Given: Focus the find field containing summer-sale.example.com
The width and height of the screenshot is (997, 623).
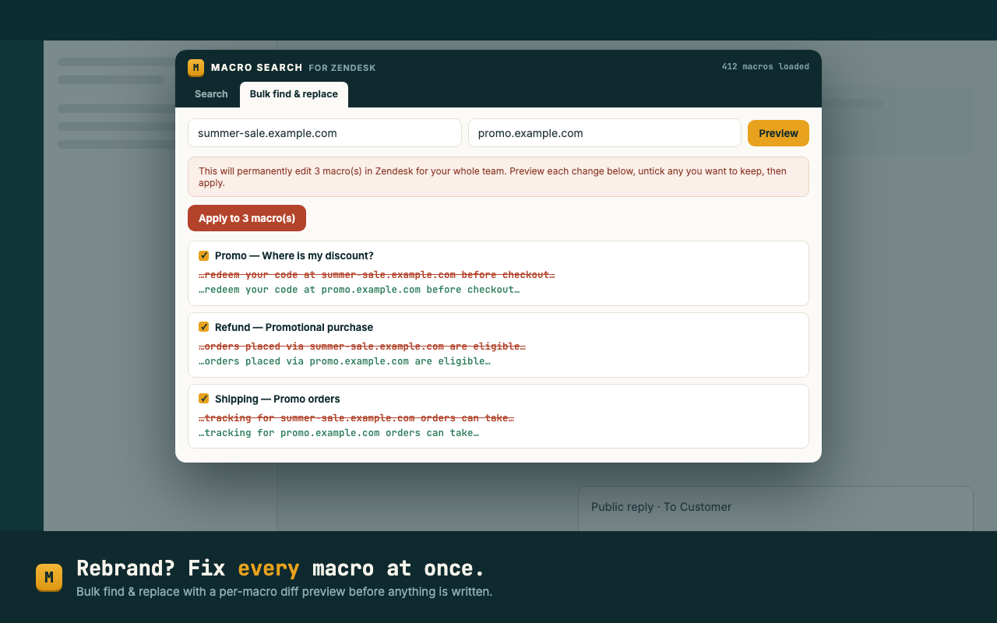Looking at the screenshot, I should point(325,133).
